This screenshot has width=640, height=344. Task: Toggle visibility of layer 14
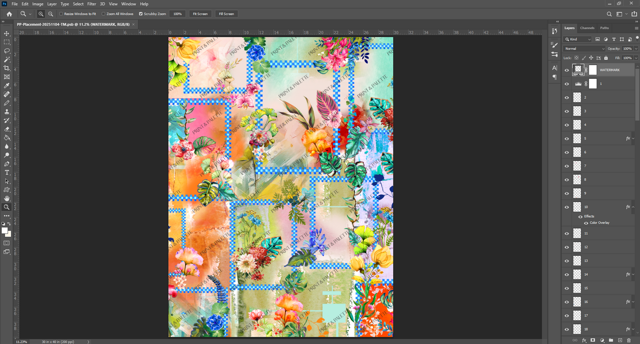click(567, 274)
